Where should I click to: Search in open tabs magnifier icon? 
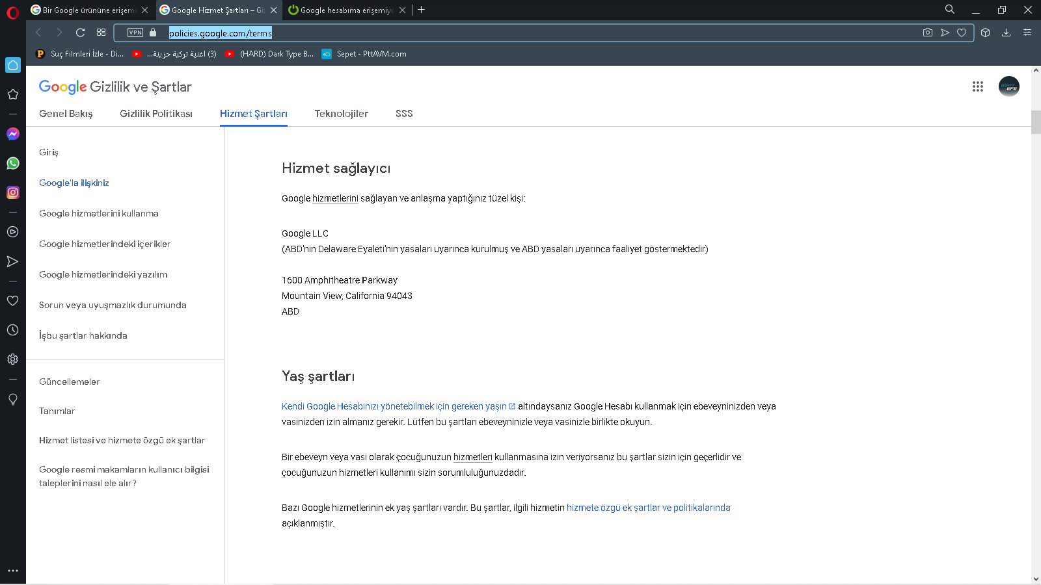(x=950, y=10)
